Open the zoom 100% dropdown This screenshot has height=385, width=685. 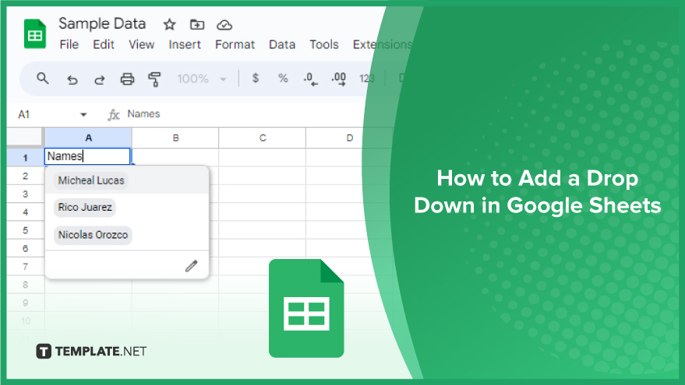(x=201, y=79)
